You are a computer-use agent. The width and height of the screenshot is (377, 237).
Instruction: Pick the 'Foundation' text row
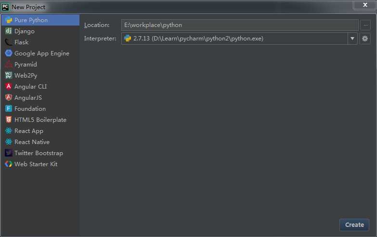pyautogui.click(x=30, y=108)
